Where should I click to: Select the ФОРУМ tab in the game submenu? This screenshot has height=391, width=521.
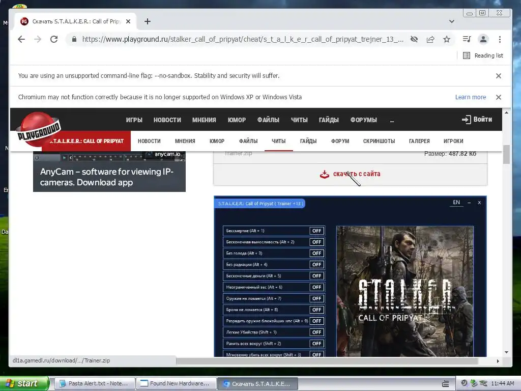coord(340,141)
